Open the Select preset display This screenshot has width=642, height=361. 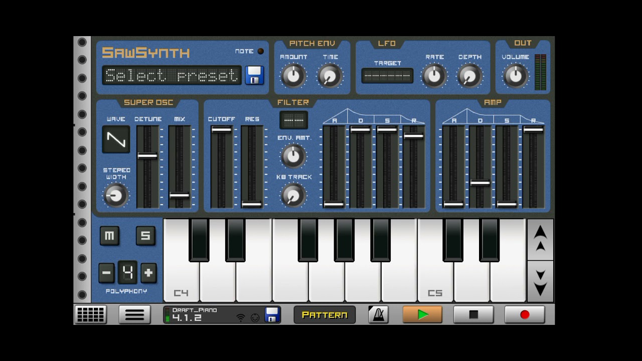point(172,75)
